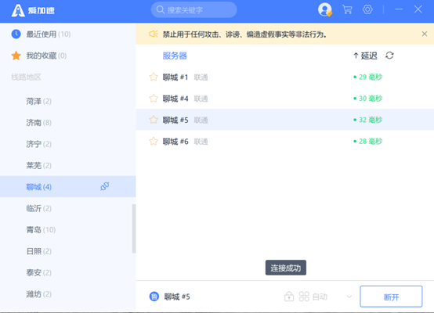Favorite the 聊城 #6 server star
This screenshot has height=313, width=434.
(x=154, y=142)
